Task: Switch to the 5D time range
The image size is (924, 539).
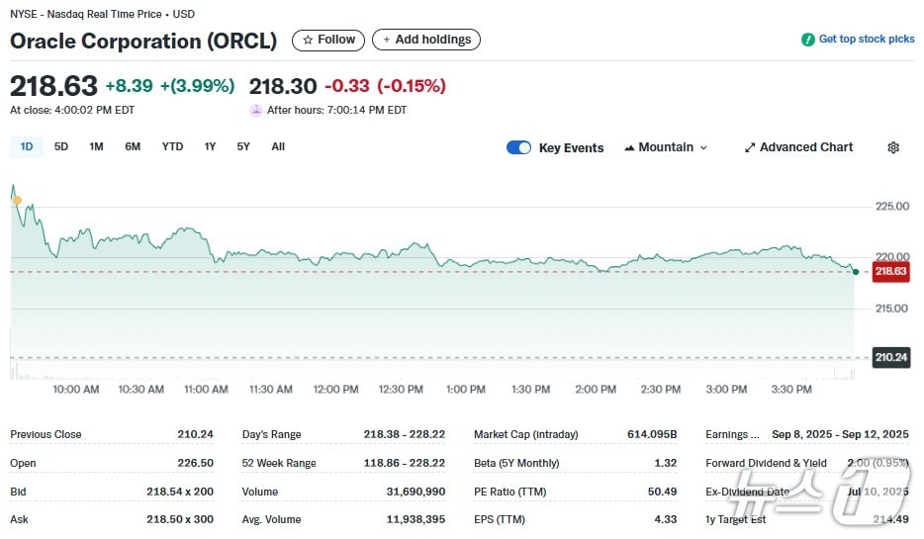Action: 61,146
